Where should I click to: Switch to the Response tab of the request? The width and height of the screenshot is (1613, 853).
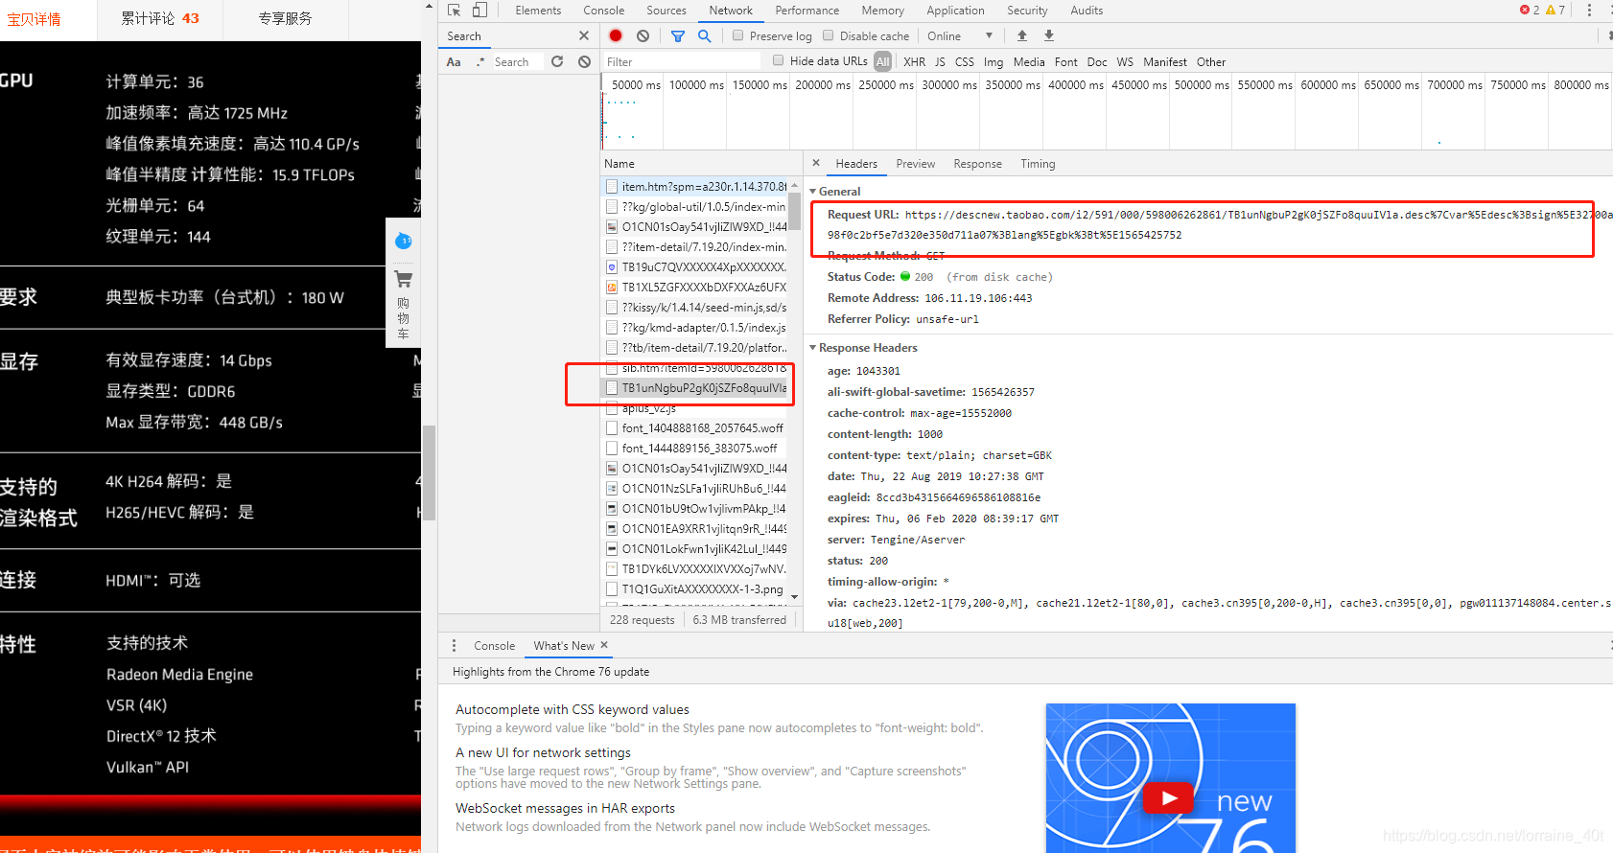[x=977, y=164]
